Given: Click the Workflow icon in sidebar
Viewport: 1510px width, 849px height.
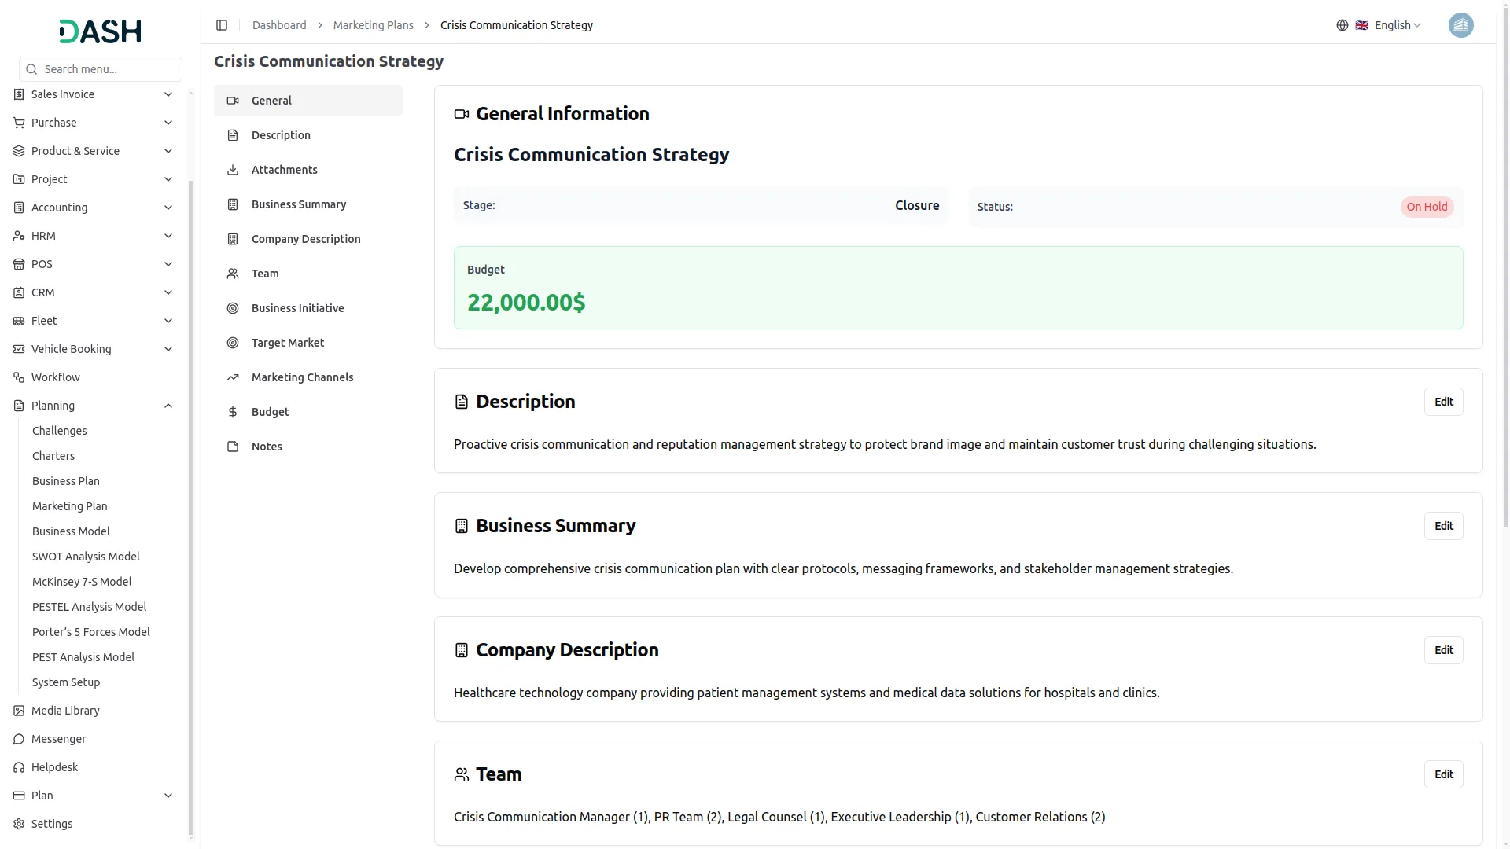Looking at the screenshot, I should 19,377.
